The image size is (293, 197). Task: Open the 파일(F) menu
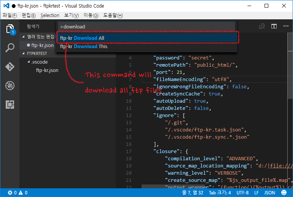10,15
